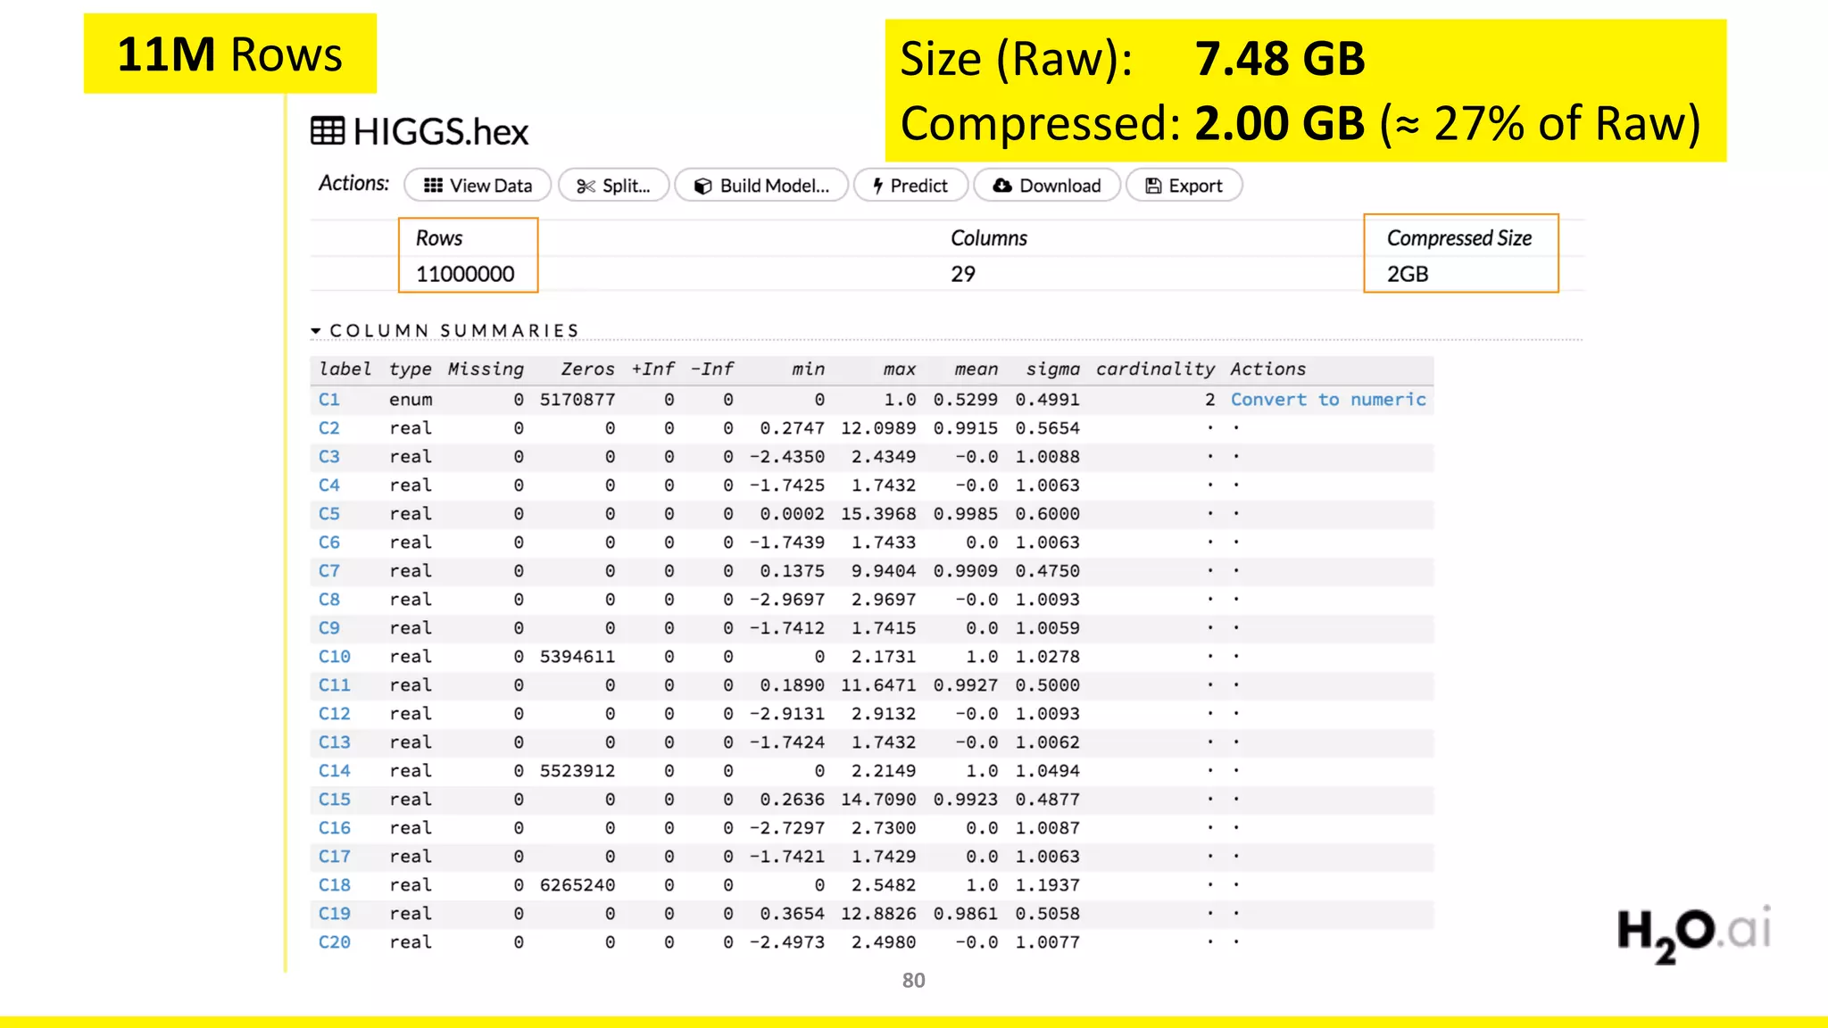
Task: Click C1 zeros value 5170877
Action: (x=577, y=400)
